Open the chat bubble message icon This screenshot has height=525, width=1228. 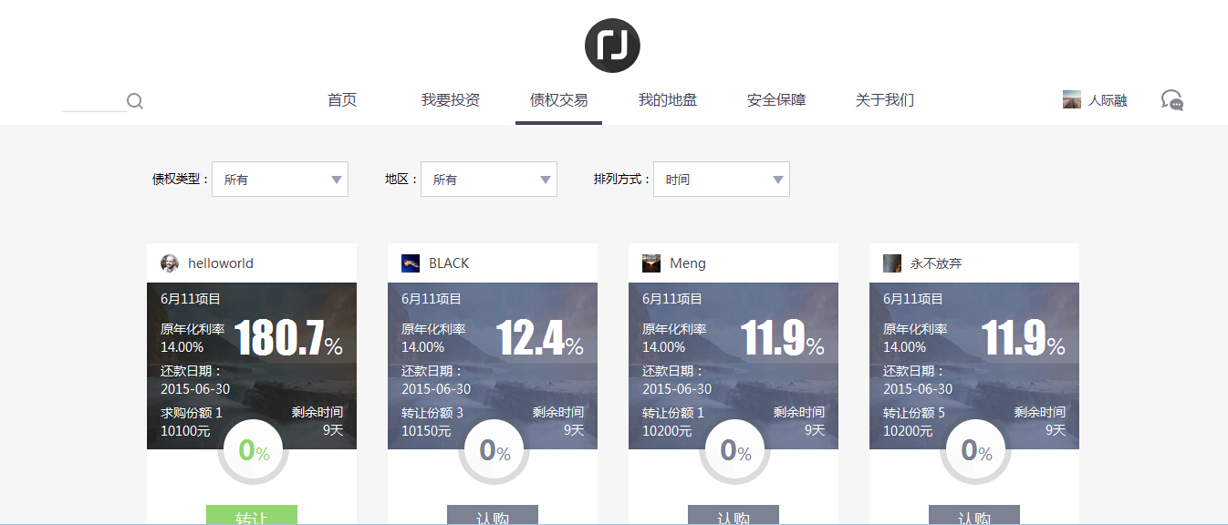tap(1172, 100)
